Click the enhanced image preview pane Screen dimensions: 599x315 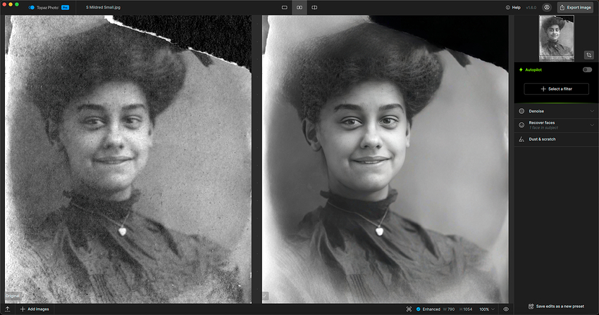coord(385,160)
